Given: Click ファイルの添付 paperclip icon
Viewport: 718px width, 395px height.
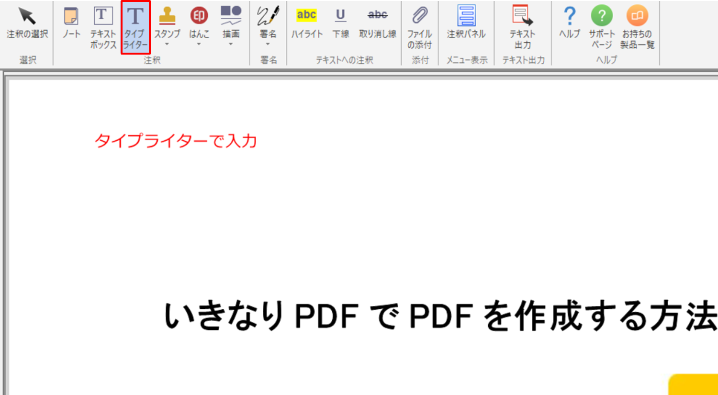Looking at the screenshot, I should coord(420,26).
